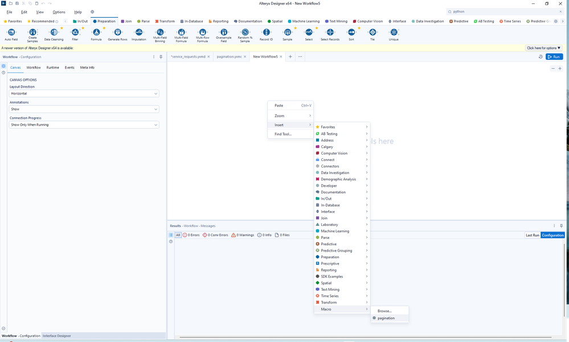Screen dimensions: 569x342
Task: Select the Imputation tool
Action: coord(138,35)
